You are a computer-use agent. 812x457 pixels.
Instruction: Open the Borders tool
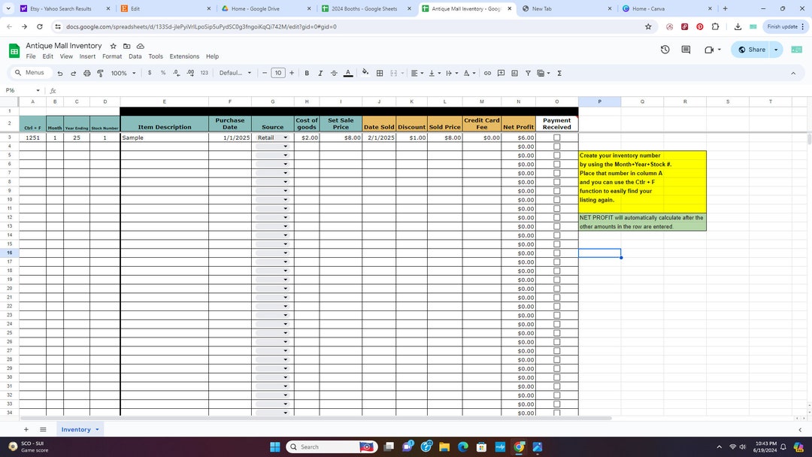coord(380,73)
